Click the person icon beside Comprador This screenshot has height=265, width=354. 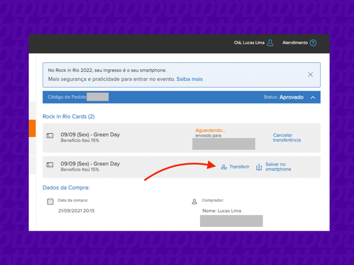194,201
